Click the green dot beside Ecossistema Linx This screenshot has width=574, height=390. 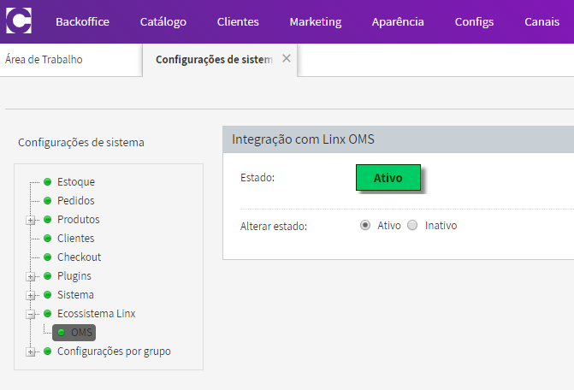click(47, 313)
